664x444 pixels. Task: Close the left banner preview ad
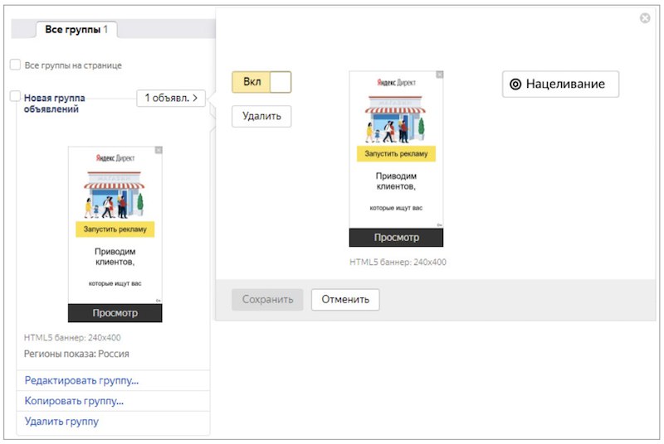(x=159, y=150)
